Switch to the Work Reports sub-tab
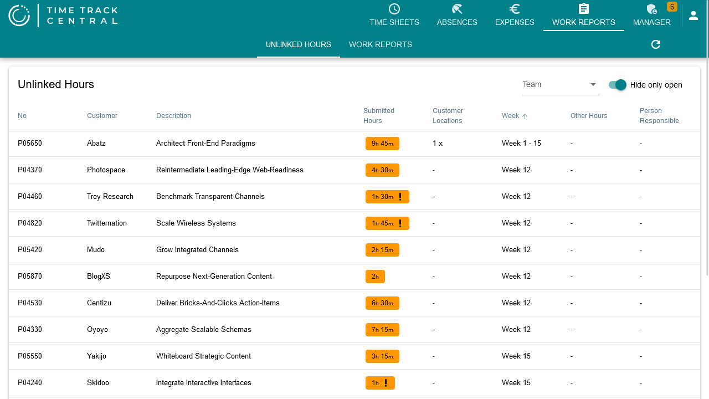Screen dimensions: 709x399 tap(380, 44)
